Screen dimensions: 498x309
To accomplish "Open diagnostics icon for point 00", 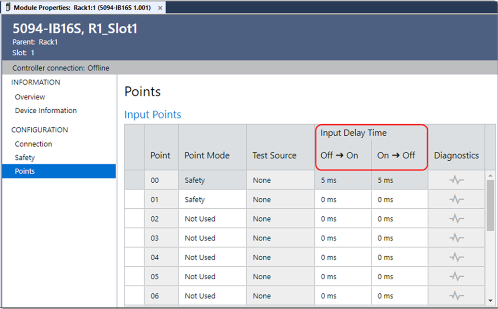I will pyautogui.click(x=456, y=180).
